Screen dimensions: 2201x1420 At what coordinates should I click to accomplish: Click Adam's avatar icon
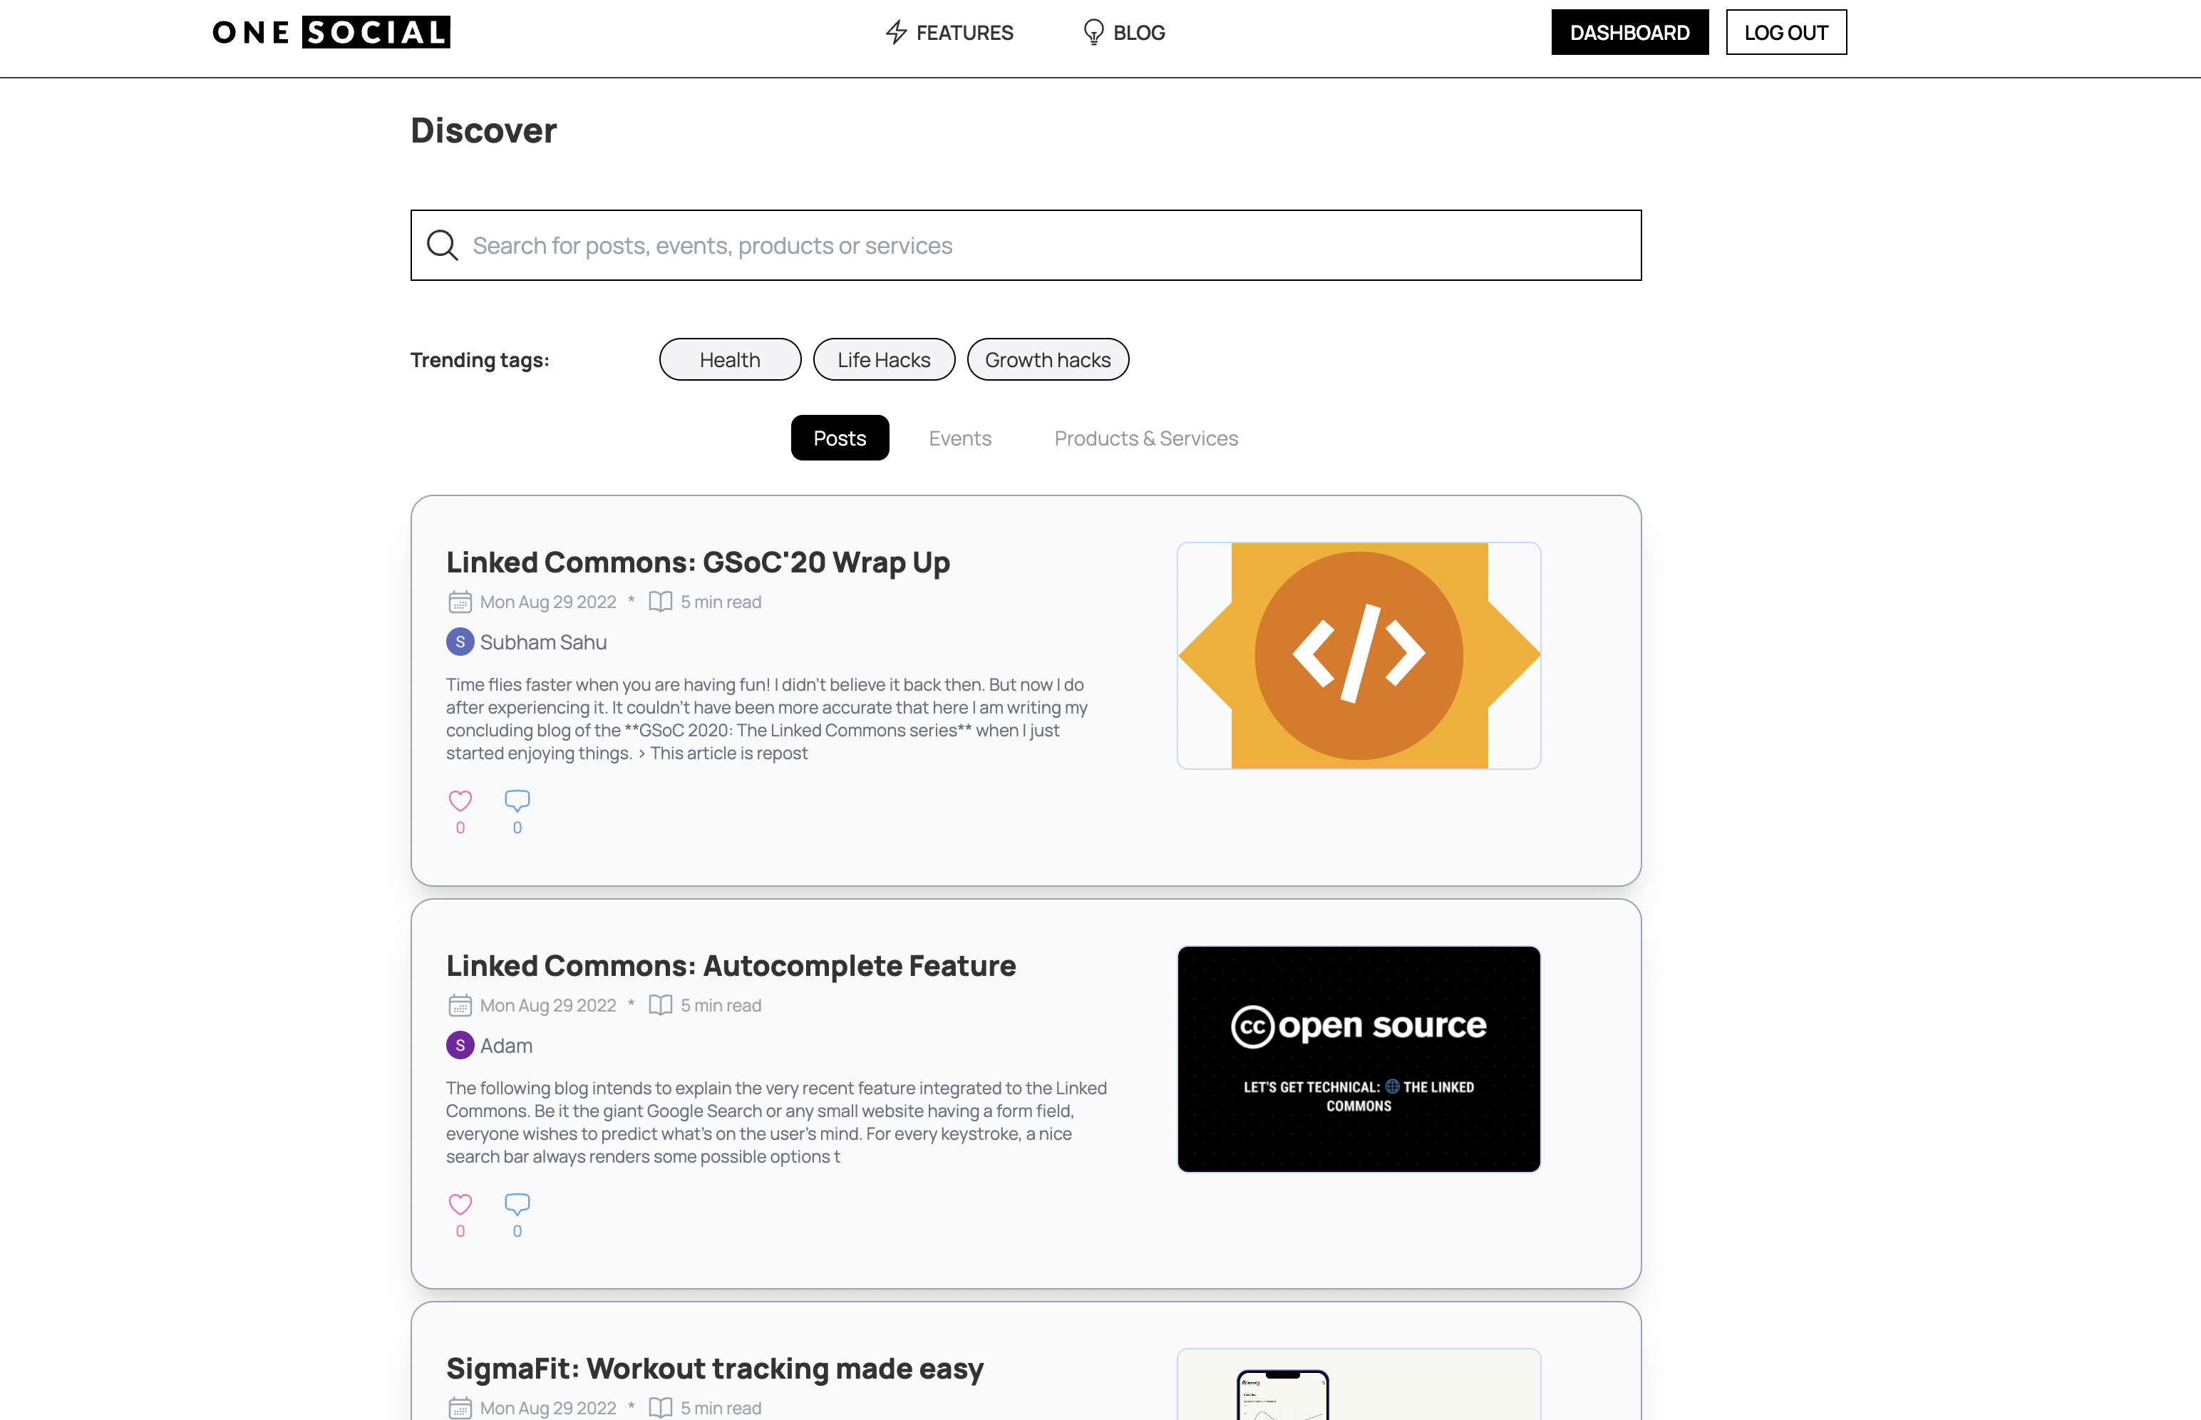(x=460, y=1046)
